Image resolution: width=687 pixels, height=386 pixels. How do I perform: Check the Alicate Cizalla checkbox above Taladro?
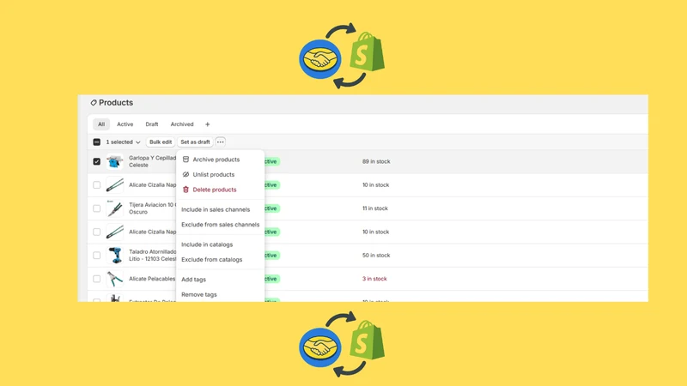97,232
